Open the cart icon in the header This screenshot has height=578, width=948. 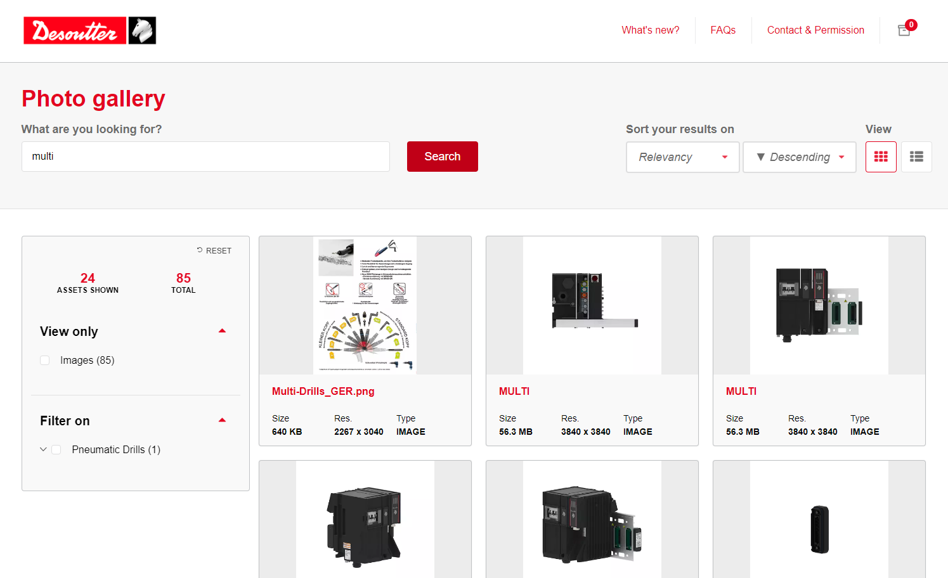904,30
